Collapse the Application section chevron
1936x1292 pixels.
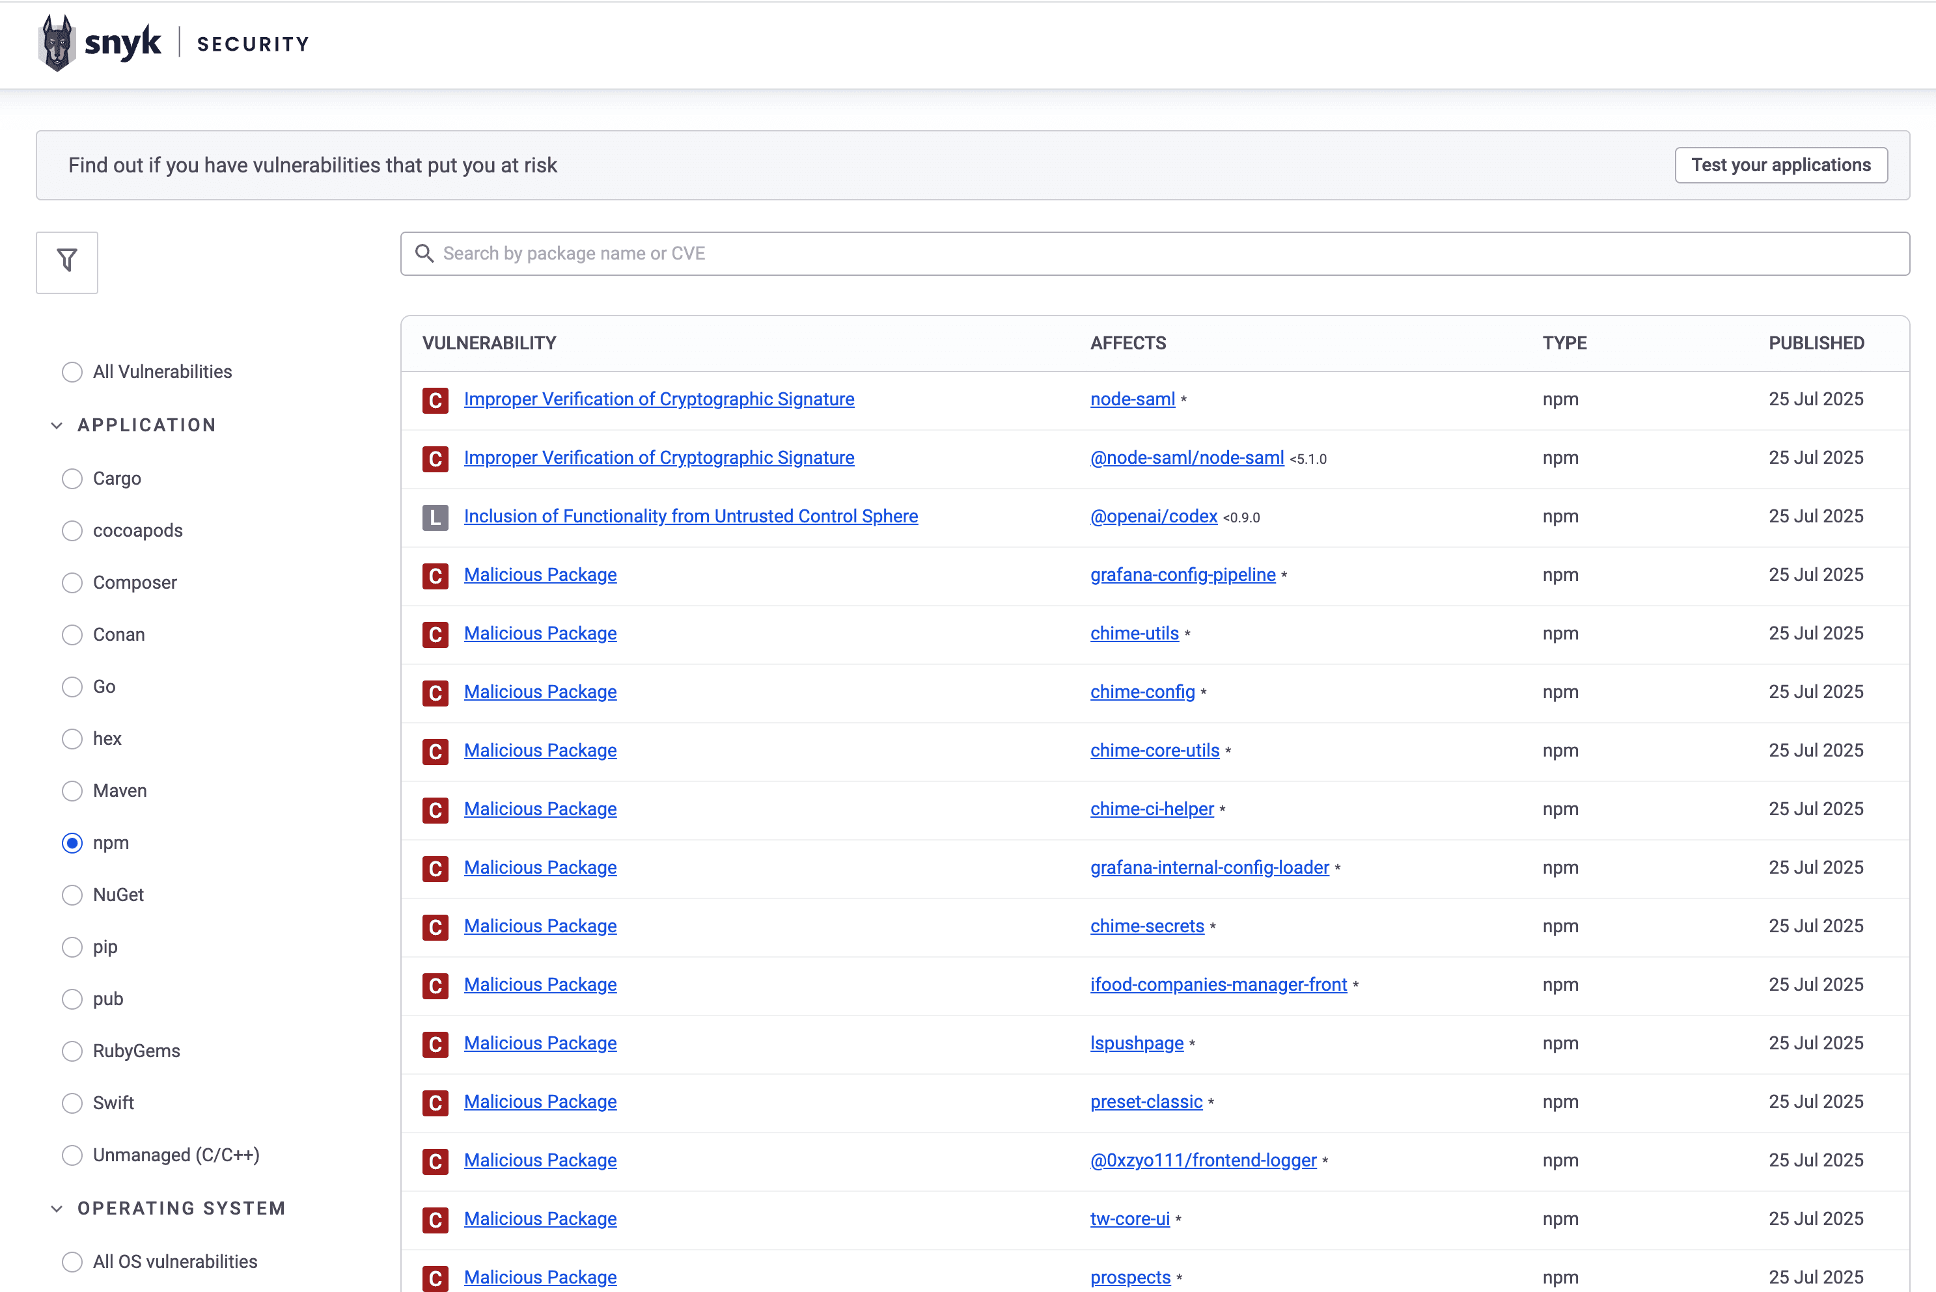(x=57, y=425)
